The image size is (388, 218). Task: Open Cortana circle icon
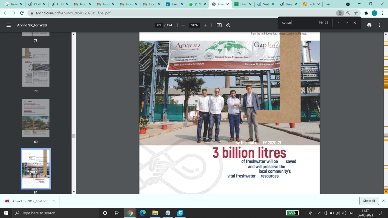[x=105, y=213]
